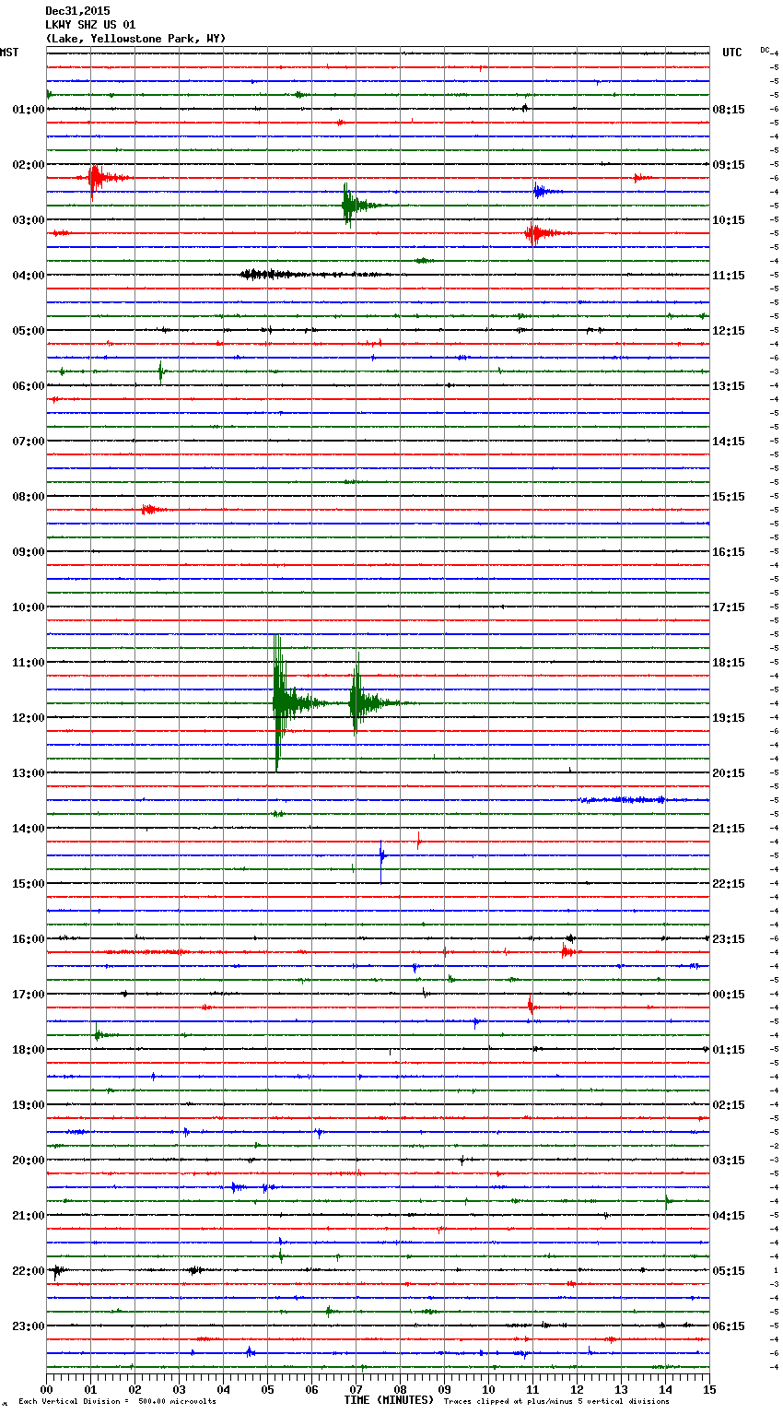783x1414 pixels.
Task: Click the 18:15 UTC label
Action: click(x=729, y=663)
